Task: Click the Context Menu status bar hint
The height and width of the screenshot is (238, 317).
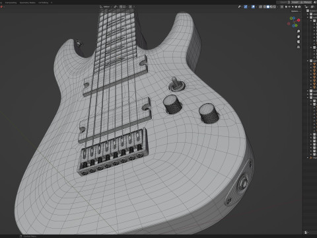Action: coord(28,236)
